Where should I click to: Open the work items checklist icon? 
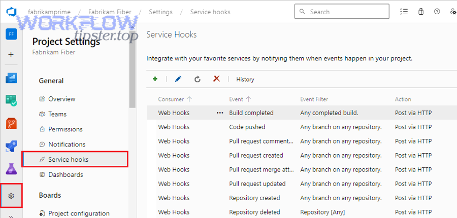pyautogui.click(x=404, y=12)
